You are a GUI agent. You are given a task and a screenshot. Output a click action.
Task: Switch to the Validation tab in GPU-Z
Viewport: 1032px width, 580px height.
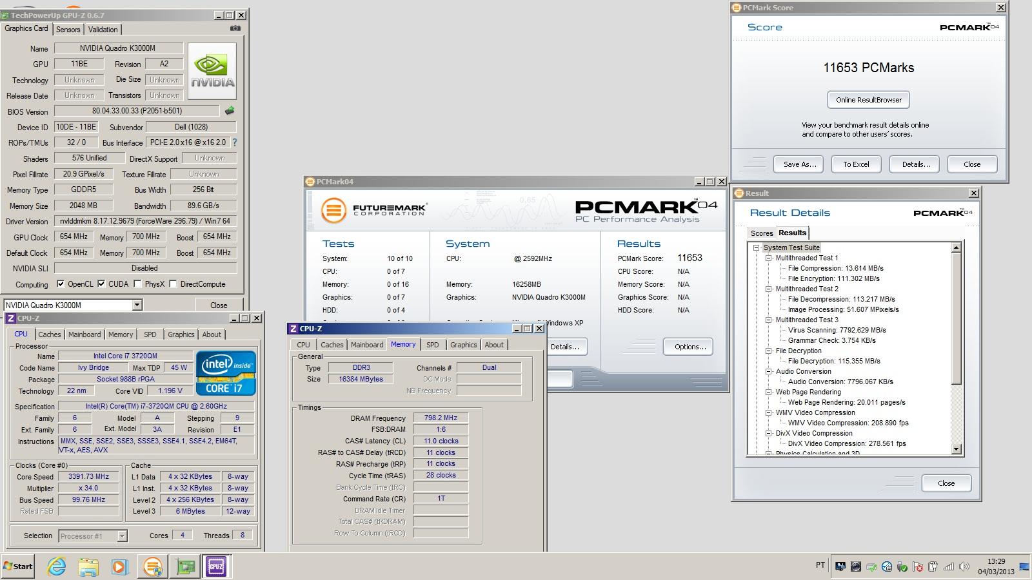pyautogui.click(x=103, y=30)
